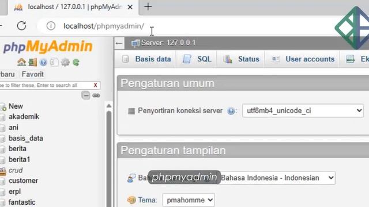Open the berita database

pos(17,148)
